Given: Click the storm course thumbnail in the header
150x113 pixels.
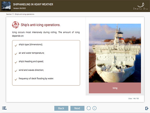Looking at the screenshot, I should [6, 6].
